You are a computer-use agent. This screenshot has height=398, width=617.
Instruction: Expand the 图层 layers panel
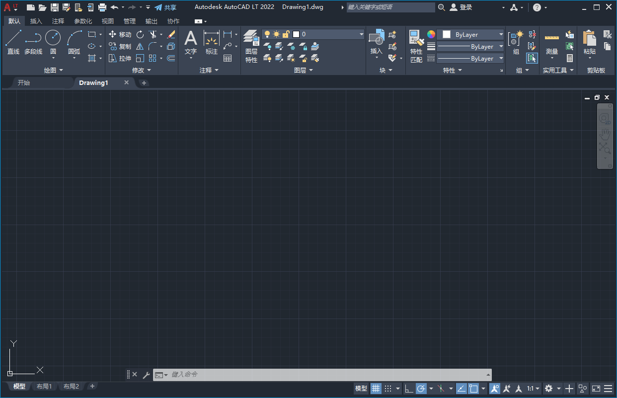click(304, 71)
